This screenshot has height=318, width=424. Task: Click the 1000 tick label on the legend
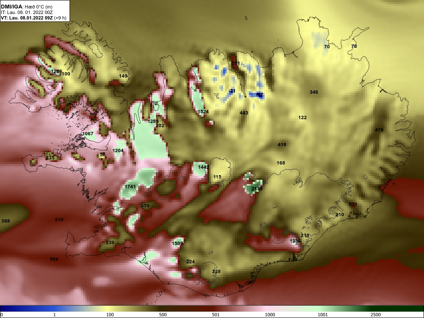(x=270, y=315)
